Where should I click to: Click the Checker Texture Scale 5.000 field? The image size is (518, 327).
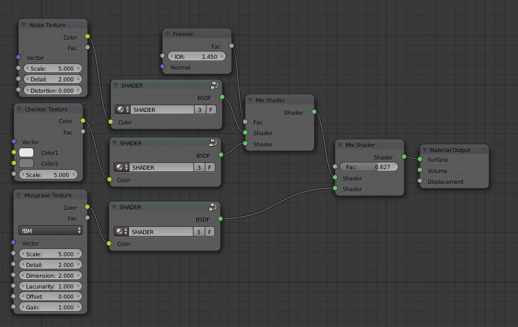pos(49,175)
